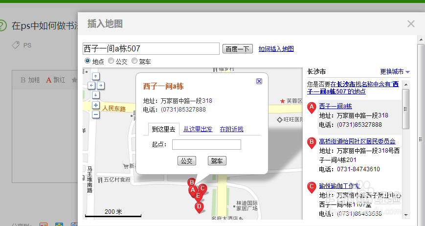Image resolution: width=425 pixels, height=226 pixels.
Task: Click the 旺旺医院 hospital icon on the map
Action: [280, 119]
